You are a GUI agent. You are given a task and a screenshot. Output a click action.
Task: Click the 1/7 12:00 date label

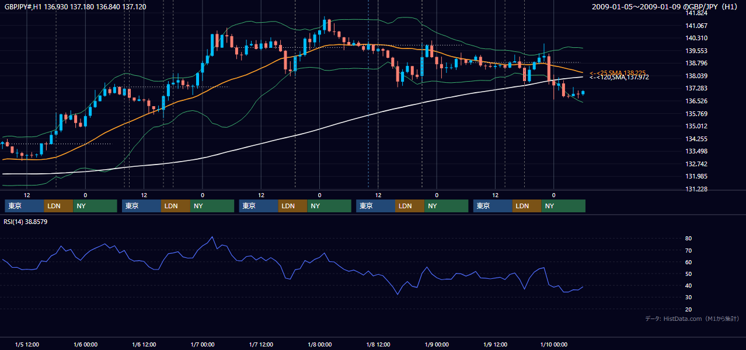tap(261, 344)
